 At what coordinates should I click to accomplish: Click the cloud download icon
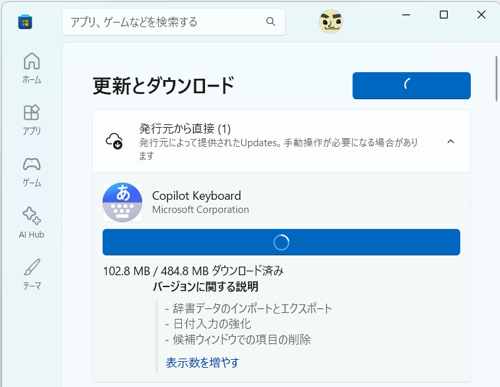(x=114, y=141)
